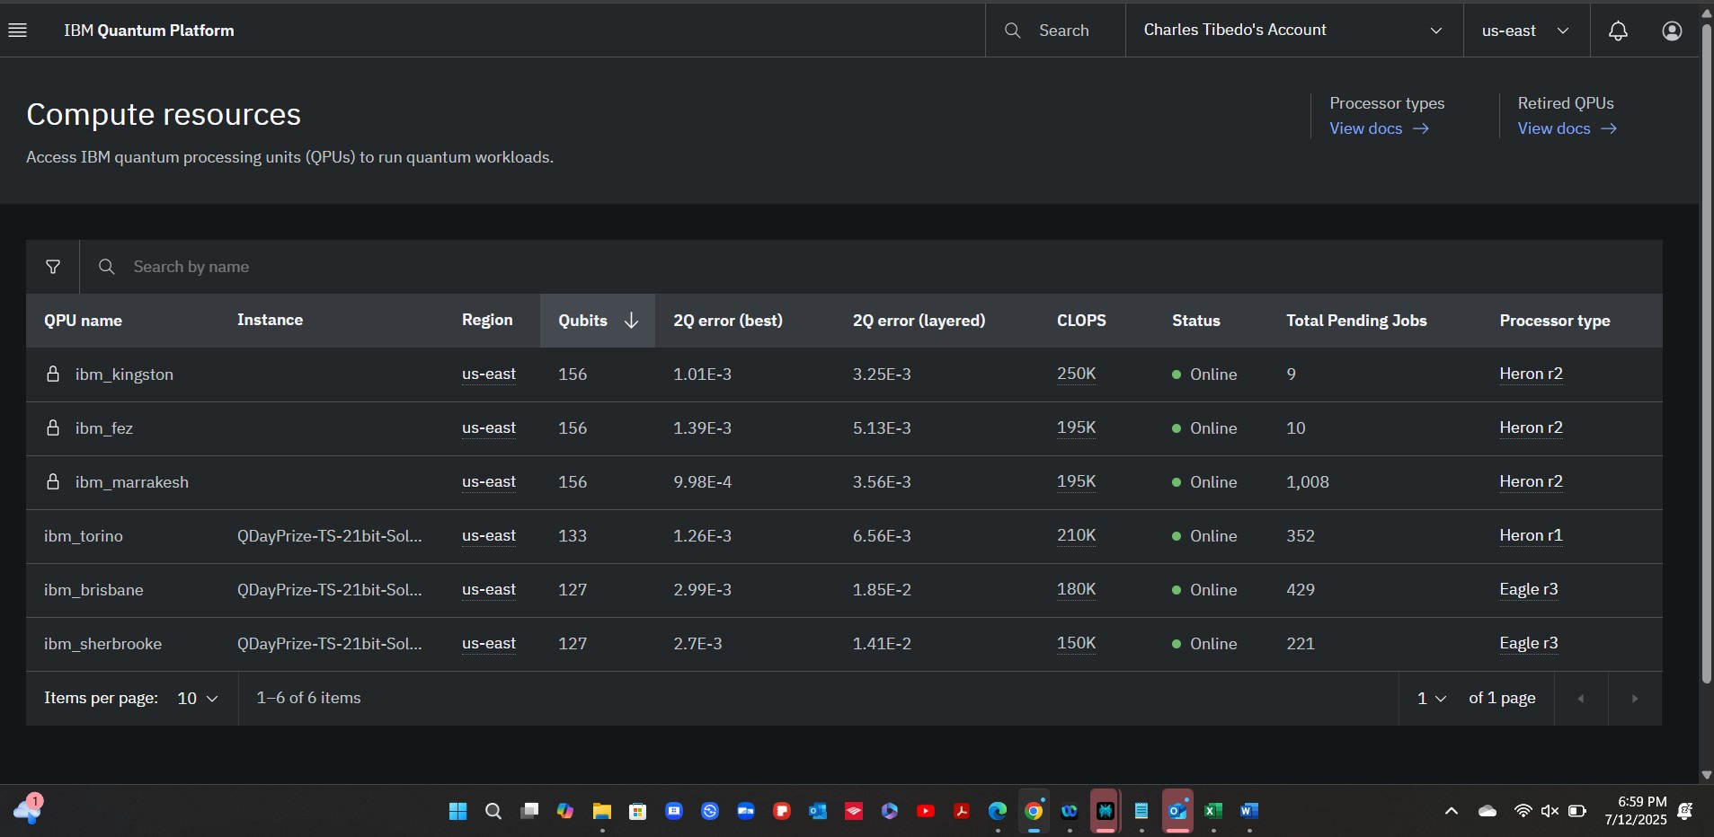Click the magnifier icon next to header Search
The height and width of the screenshot is (837, 1714).
[x=1012, y=31]
